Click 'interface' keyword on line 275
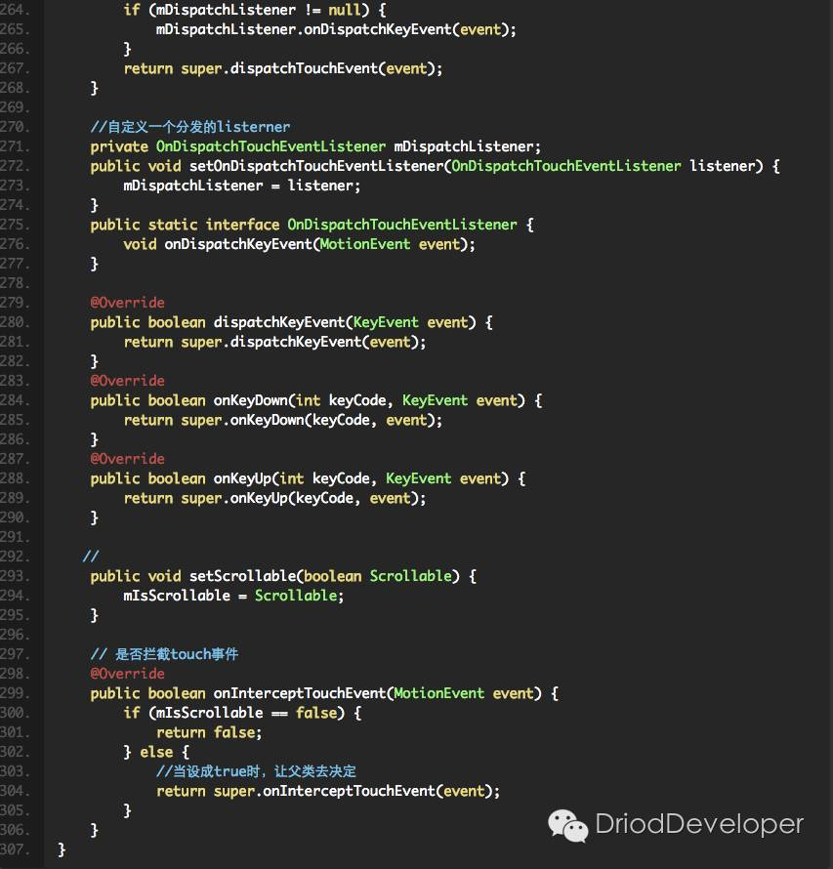 click(242, 225)
